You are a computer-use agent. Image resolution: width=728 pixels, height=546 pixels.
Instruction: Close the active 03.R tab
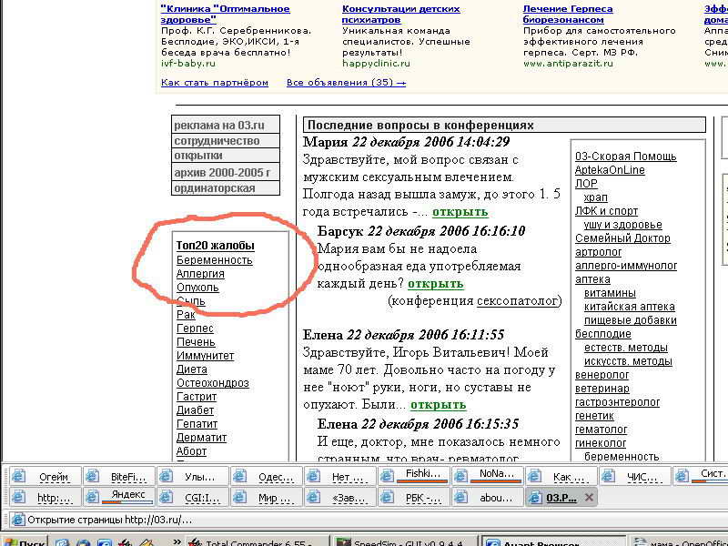pos(589,498)
